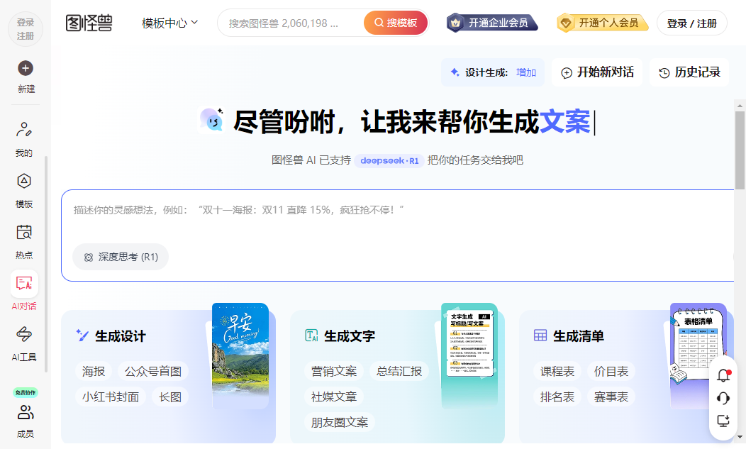Viewport: 746px width, 449px height.
Task: Click the round 登录注册 sidebar avatar
Action: click(x=26, y=29)
